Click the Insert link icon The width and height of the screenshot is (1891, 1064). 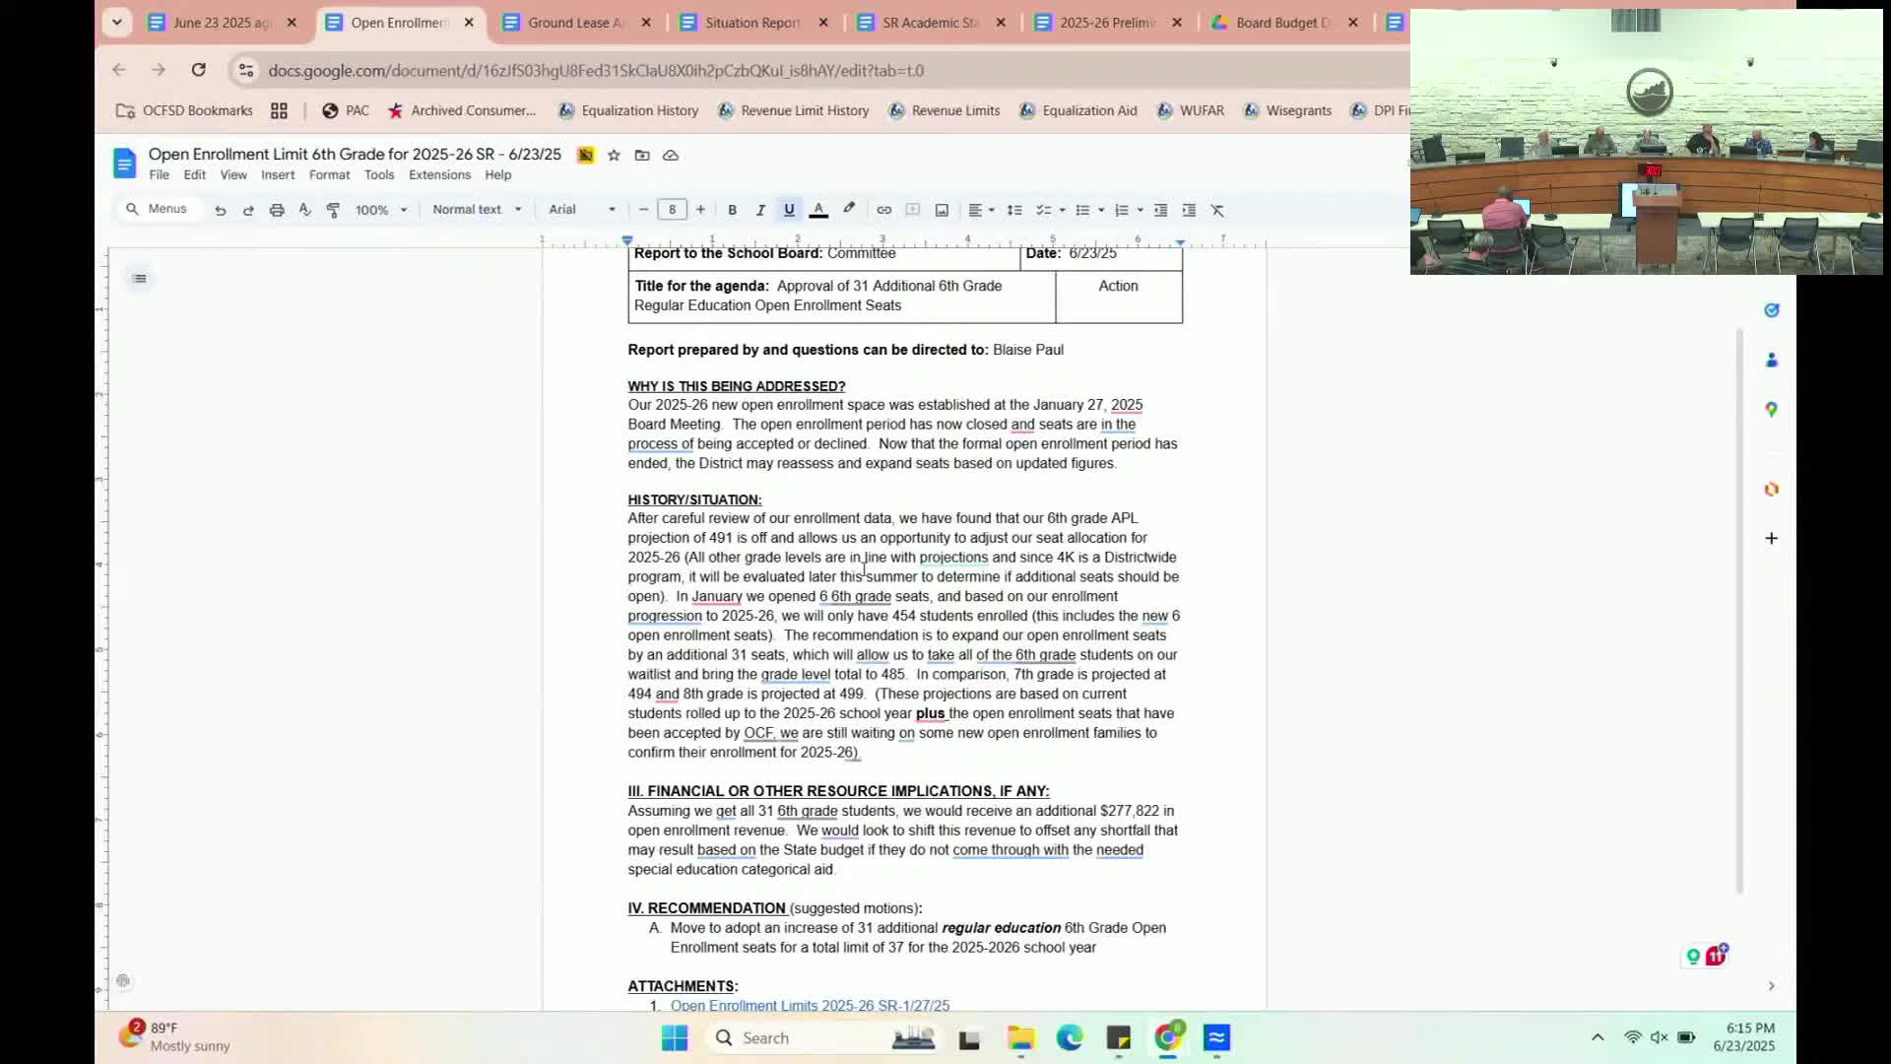(x=883, y=210)
